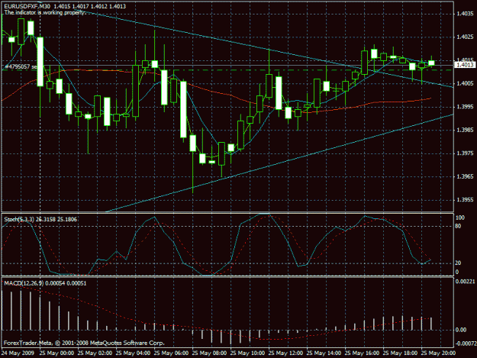Click the 1.3975 price axis label
The width and height of the screenshot is (477, 358).
coord(465,153)
